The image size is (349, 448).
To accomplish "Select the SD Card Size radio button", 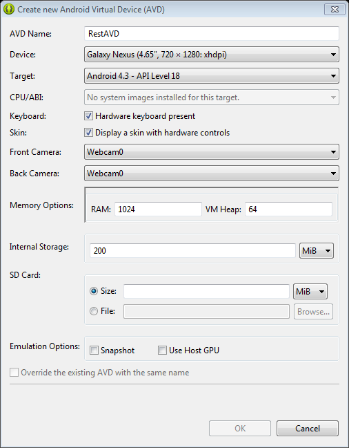I will point(94,291).
